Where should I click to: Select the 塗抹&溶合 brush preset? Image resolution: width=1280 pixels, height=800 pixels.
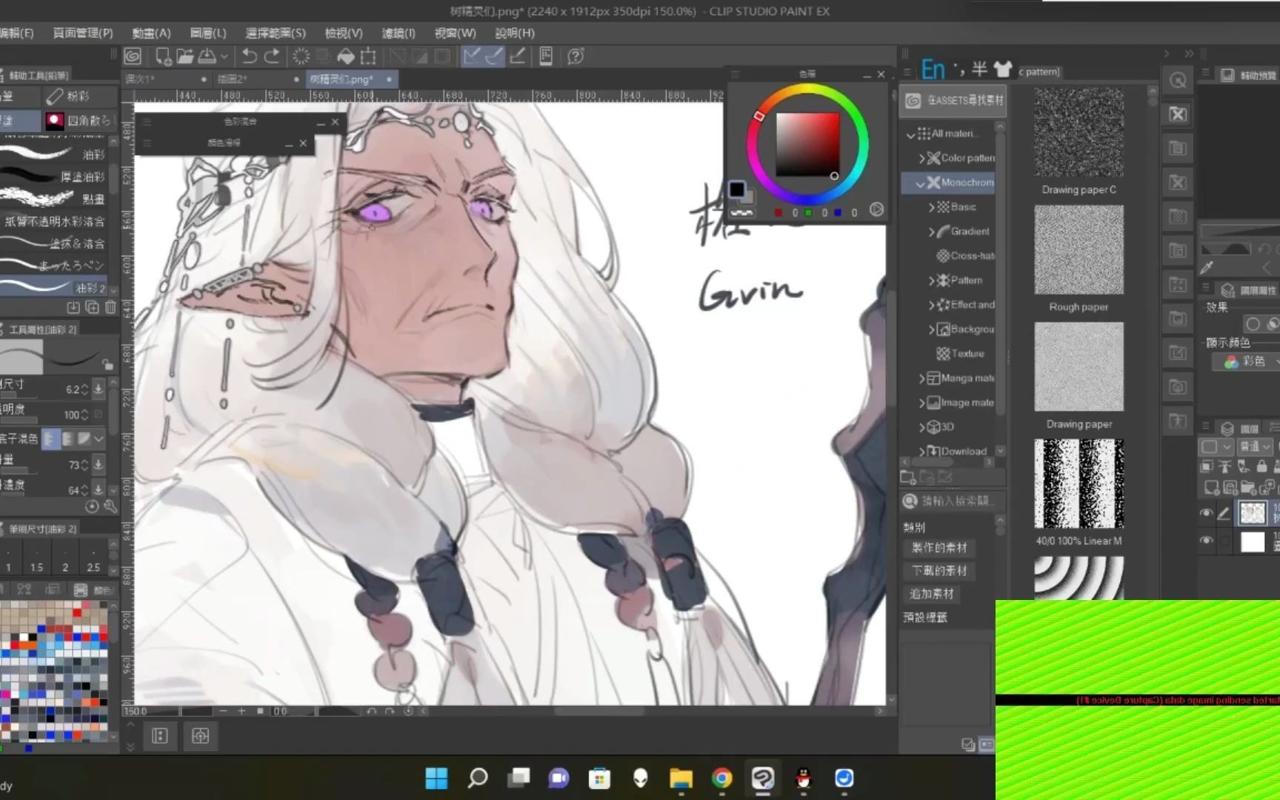point(54,243)
